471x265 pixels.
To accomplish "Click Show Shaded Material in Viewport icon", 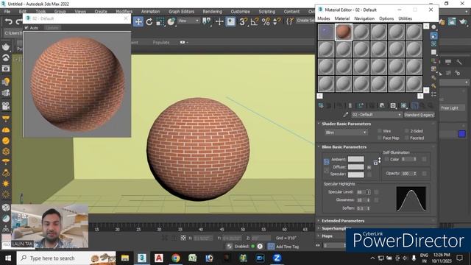I will pos(404,105).
